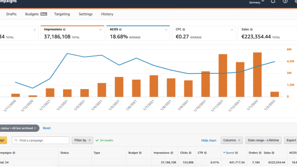Remove the Impressions metric card
This screenshot has width=297, height=167.
tap(101, 30)
